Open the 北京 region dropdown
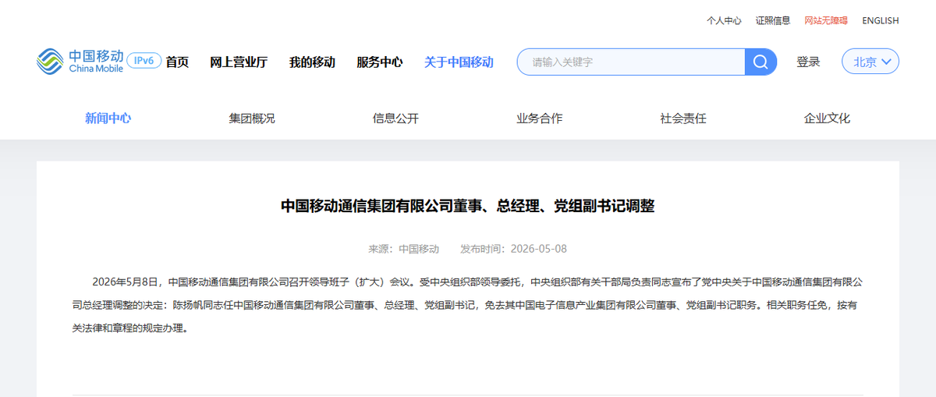Viewport: 936px width, 397px height. (x=870, y=62)
